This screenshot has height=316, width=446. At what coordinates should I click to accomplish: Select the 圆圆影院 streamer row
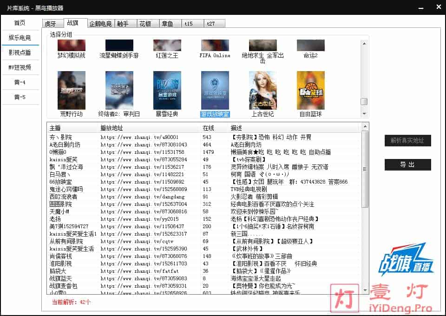pos(204,204)
